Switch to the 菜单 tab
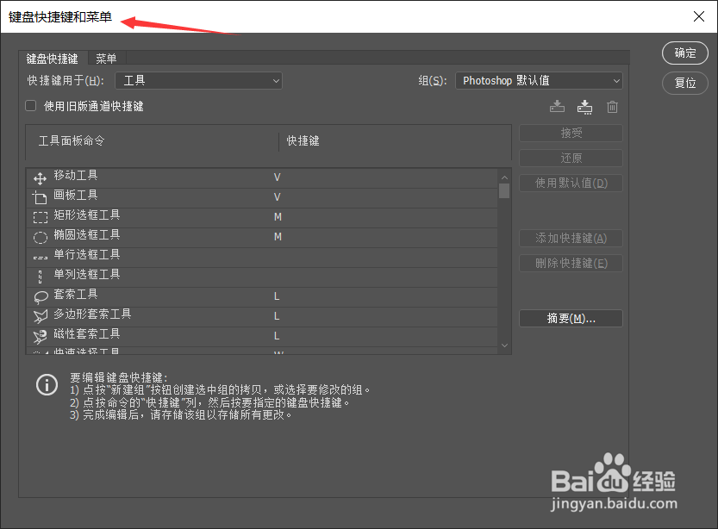 click(106, 59)
